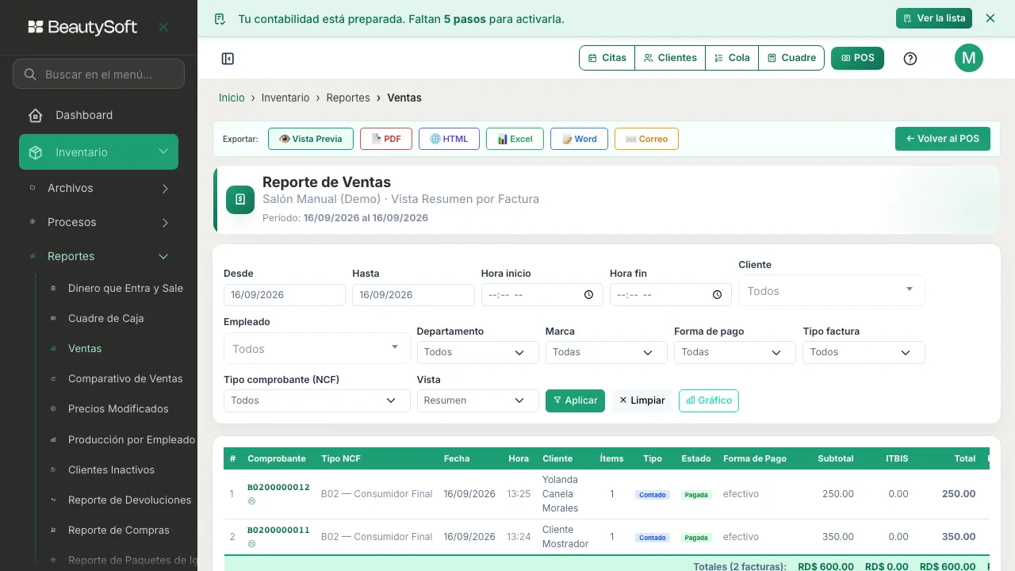1015x571 pixels.
Task: Open Cuadre from the top toolbar
Action: click(791, 58)
